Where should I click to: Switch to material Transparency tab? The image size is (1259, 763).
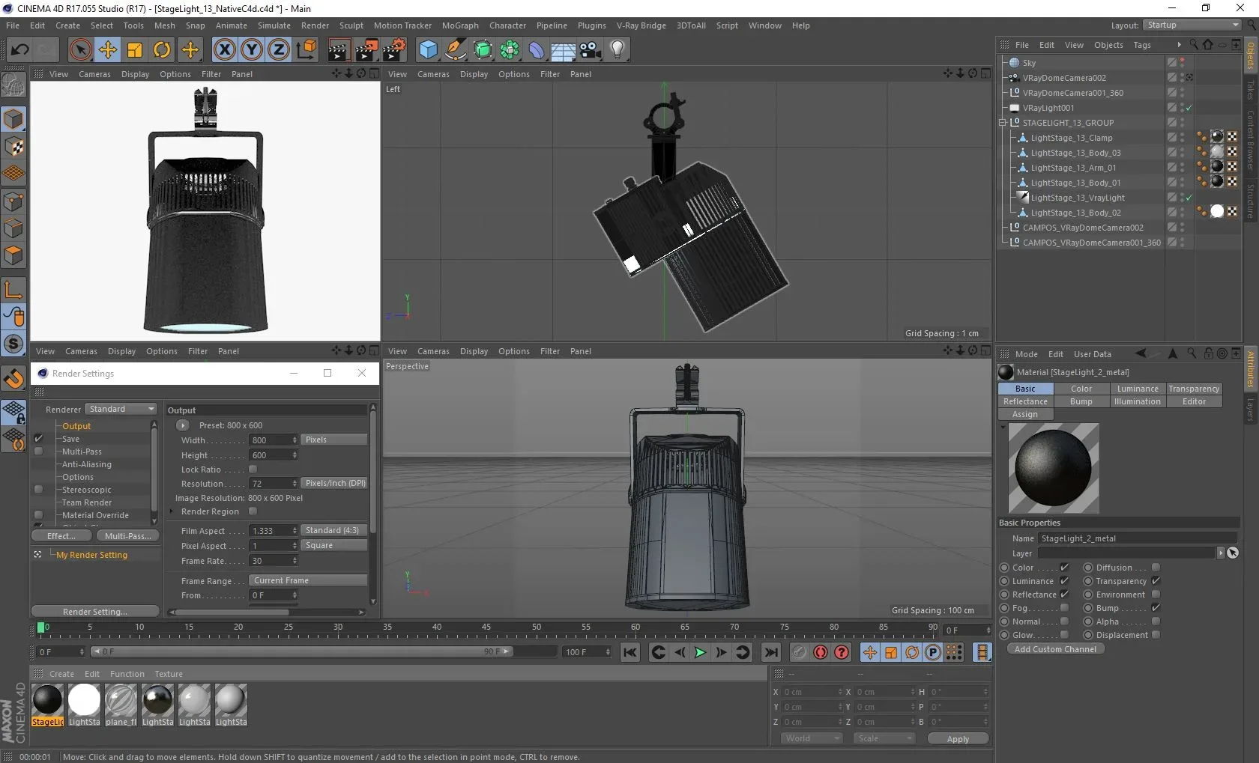coord(1194,389)
